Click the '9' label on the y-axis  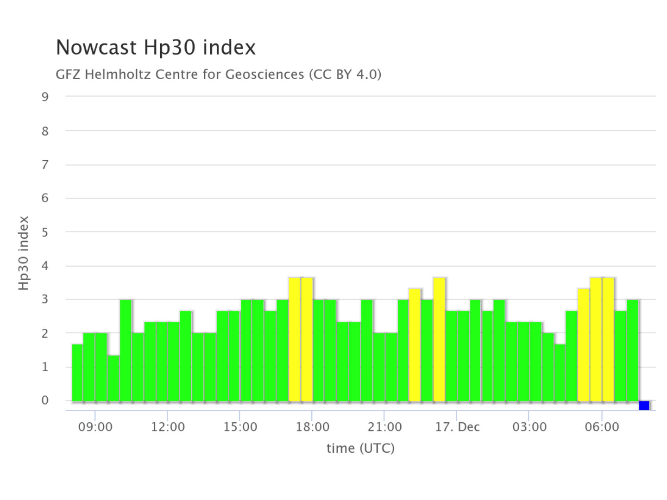(x=45, y=97)
